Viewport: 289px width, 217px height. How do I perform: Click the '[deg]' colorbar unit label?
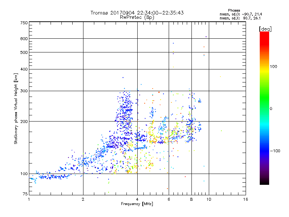[x=265, y=29]
